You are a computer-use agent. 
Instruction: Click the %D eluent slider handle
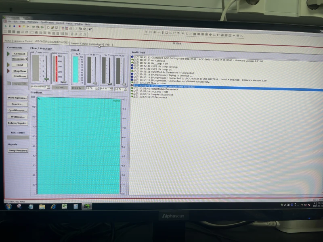pyautogui.click(x=124, y=84)
